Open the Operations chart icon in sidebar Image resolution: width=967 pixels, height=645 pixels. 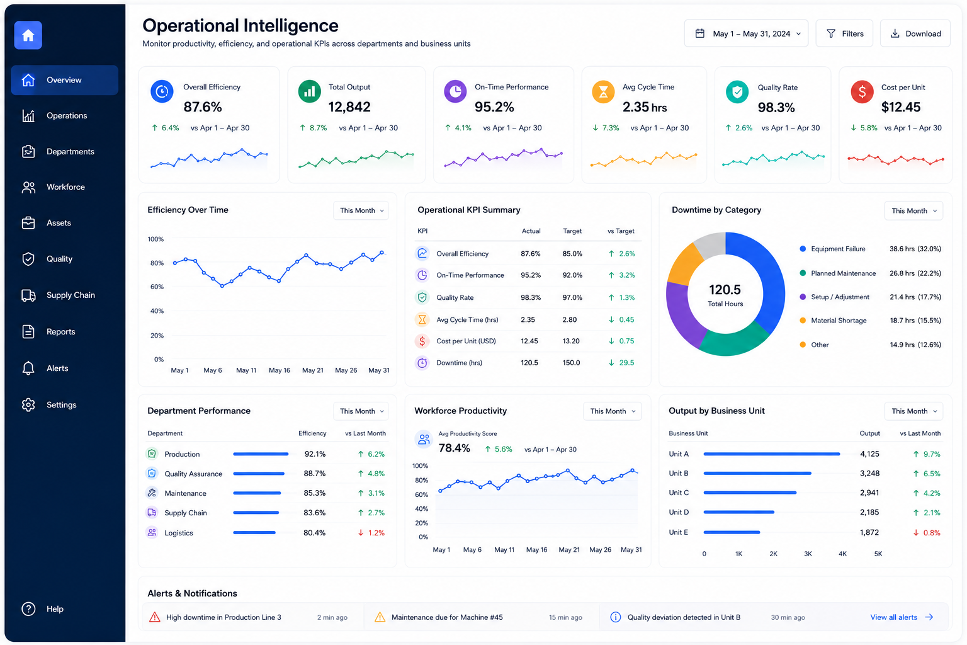(x=28, y=116)
